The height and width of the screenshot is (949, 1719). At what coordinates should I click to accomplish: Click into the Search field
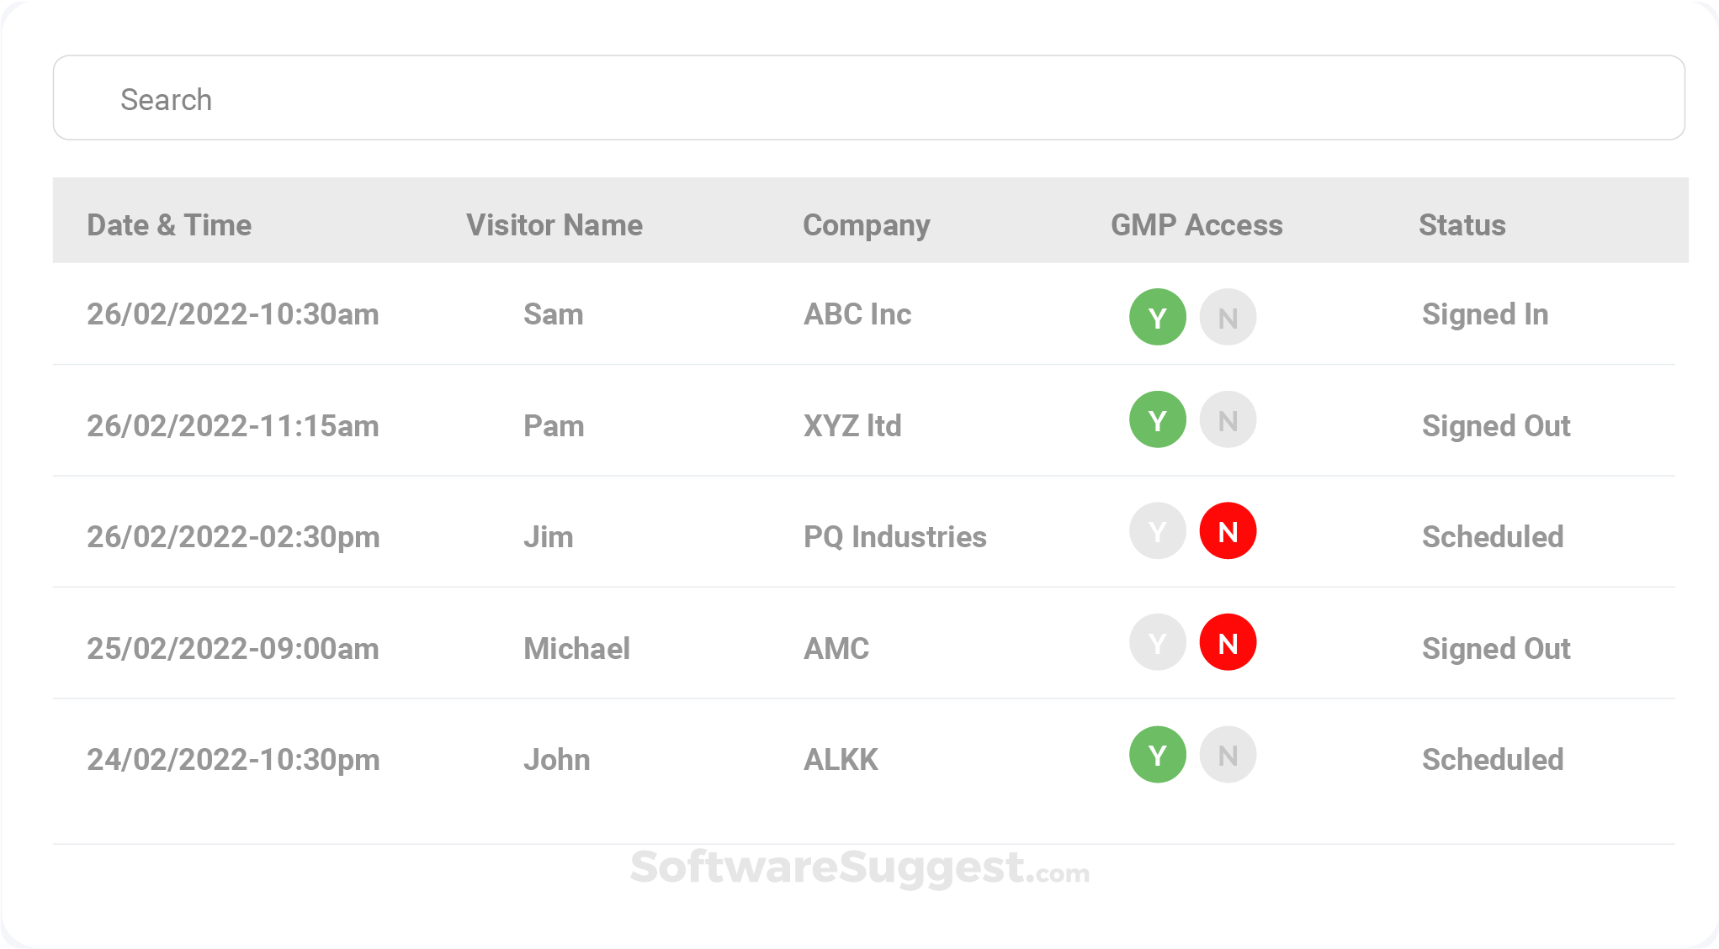[x=868, y=98]
